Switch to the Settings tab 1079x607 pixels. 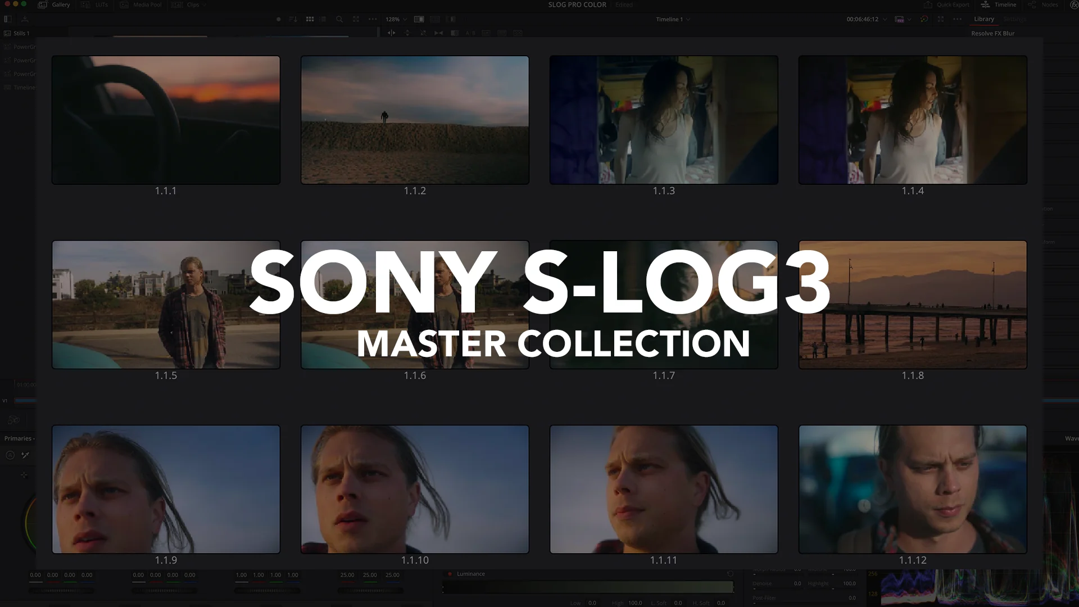1015,19
